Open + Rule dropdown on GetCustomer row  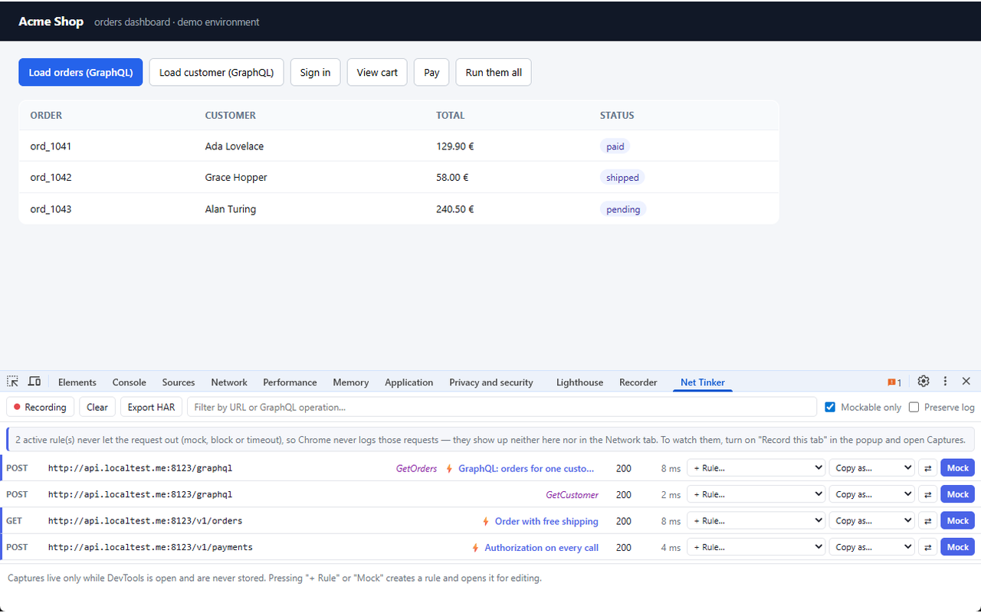(756, 494)
